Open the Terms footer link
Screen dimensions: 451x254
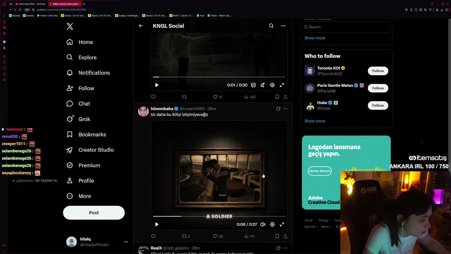pyautogui.click(x=308, y=220)
